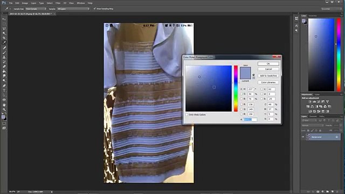Open Character panel icon in collapsed dock

(x=296, y=26)
